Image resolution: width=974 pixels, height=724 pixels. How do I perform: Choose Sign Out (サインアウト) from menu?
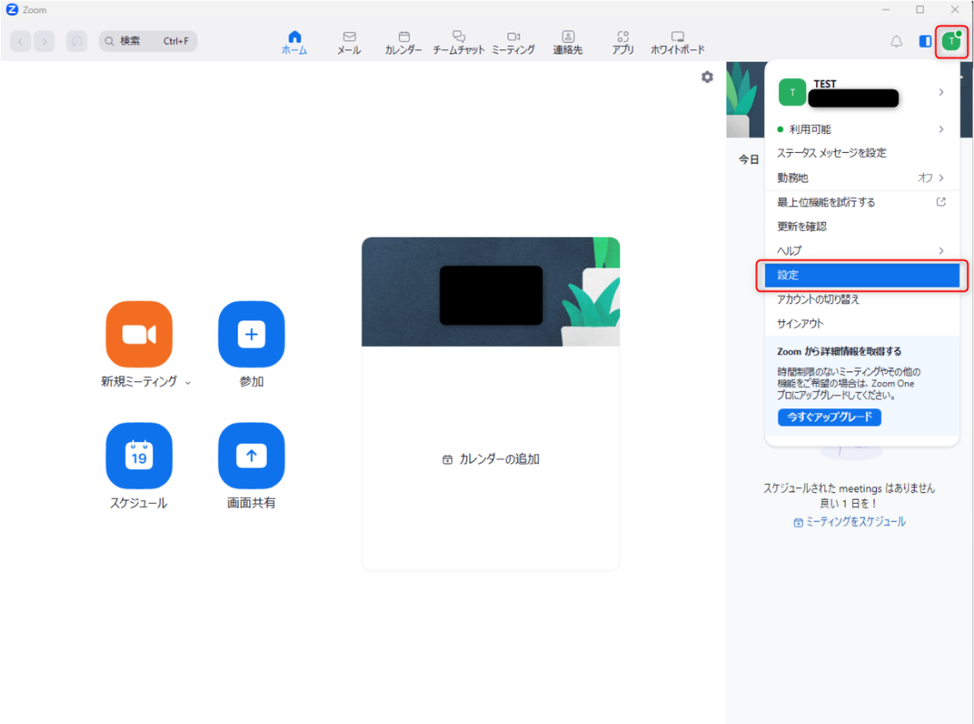coord(800,324)
